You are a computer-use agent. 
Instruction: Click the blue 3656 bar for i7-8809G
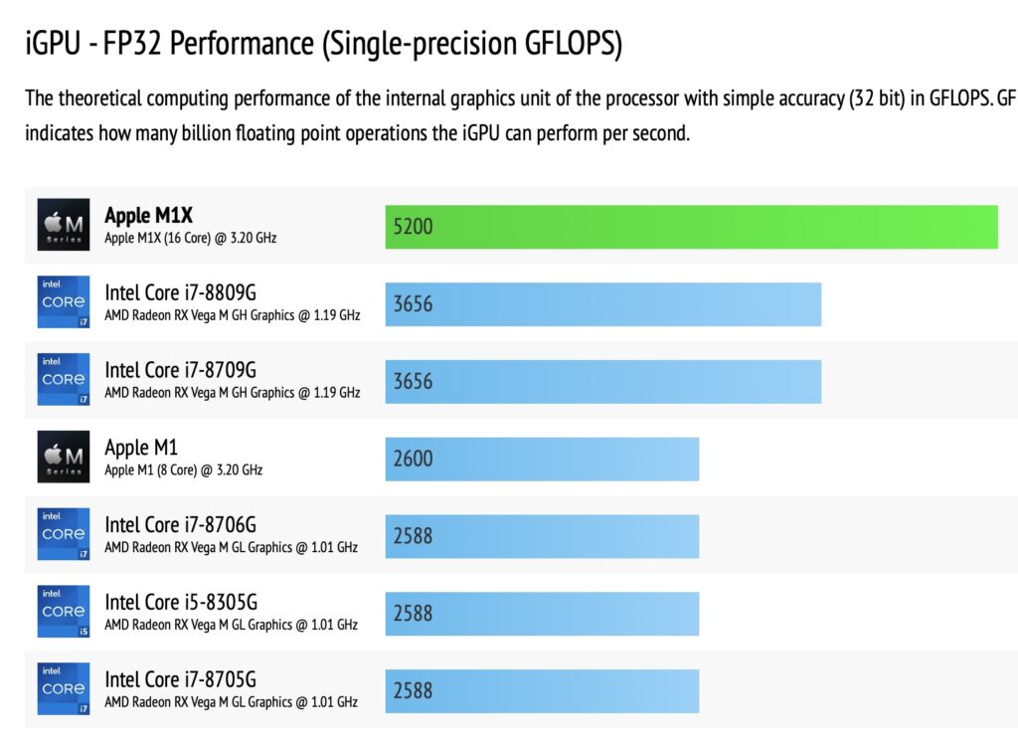click(x=603, y=304)
